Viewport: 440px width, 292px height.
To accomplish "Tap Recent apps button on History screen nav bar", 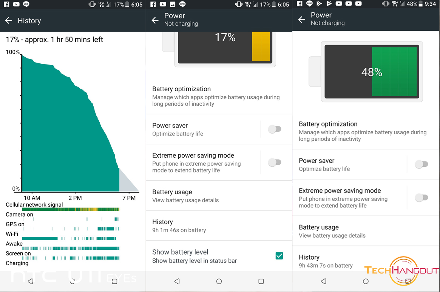I will click(114, 281).
